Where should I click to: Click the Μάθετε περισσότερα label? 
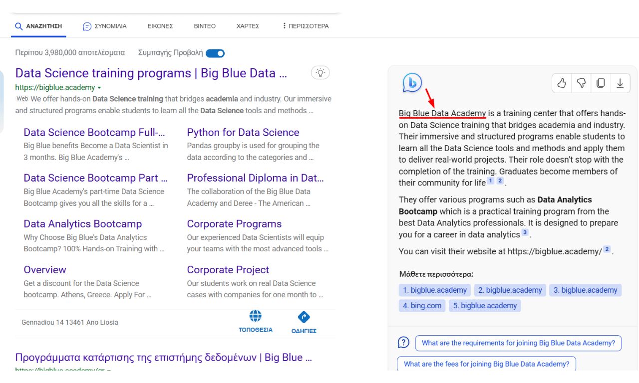tap(436, 274)
